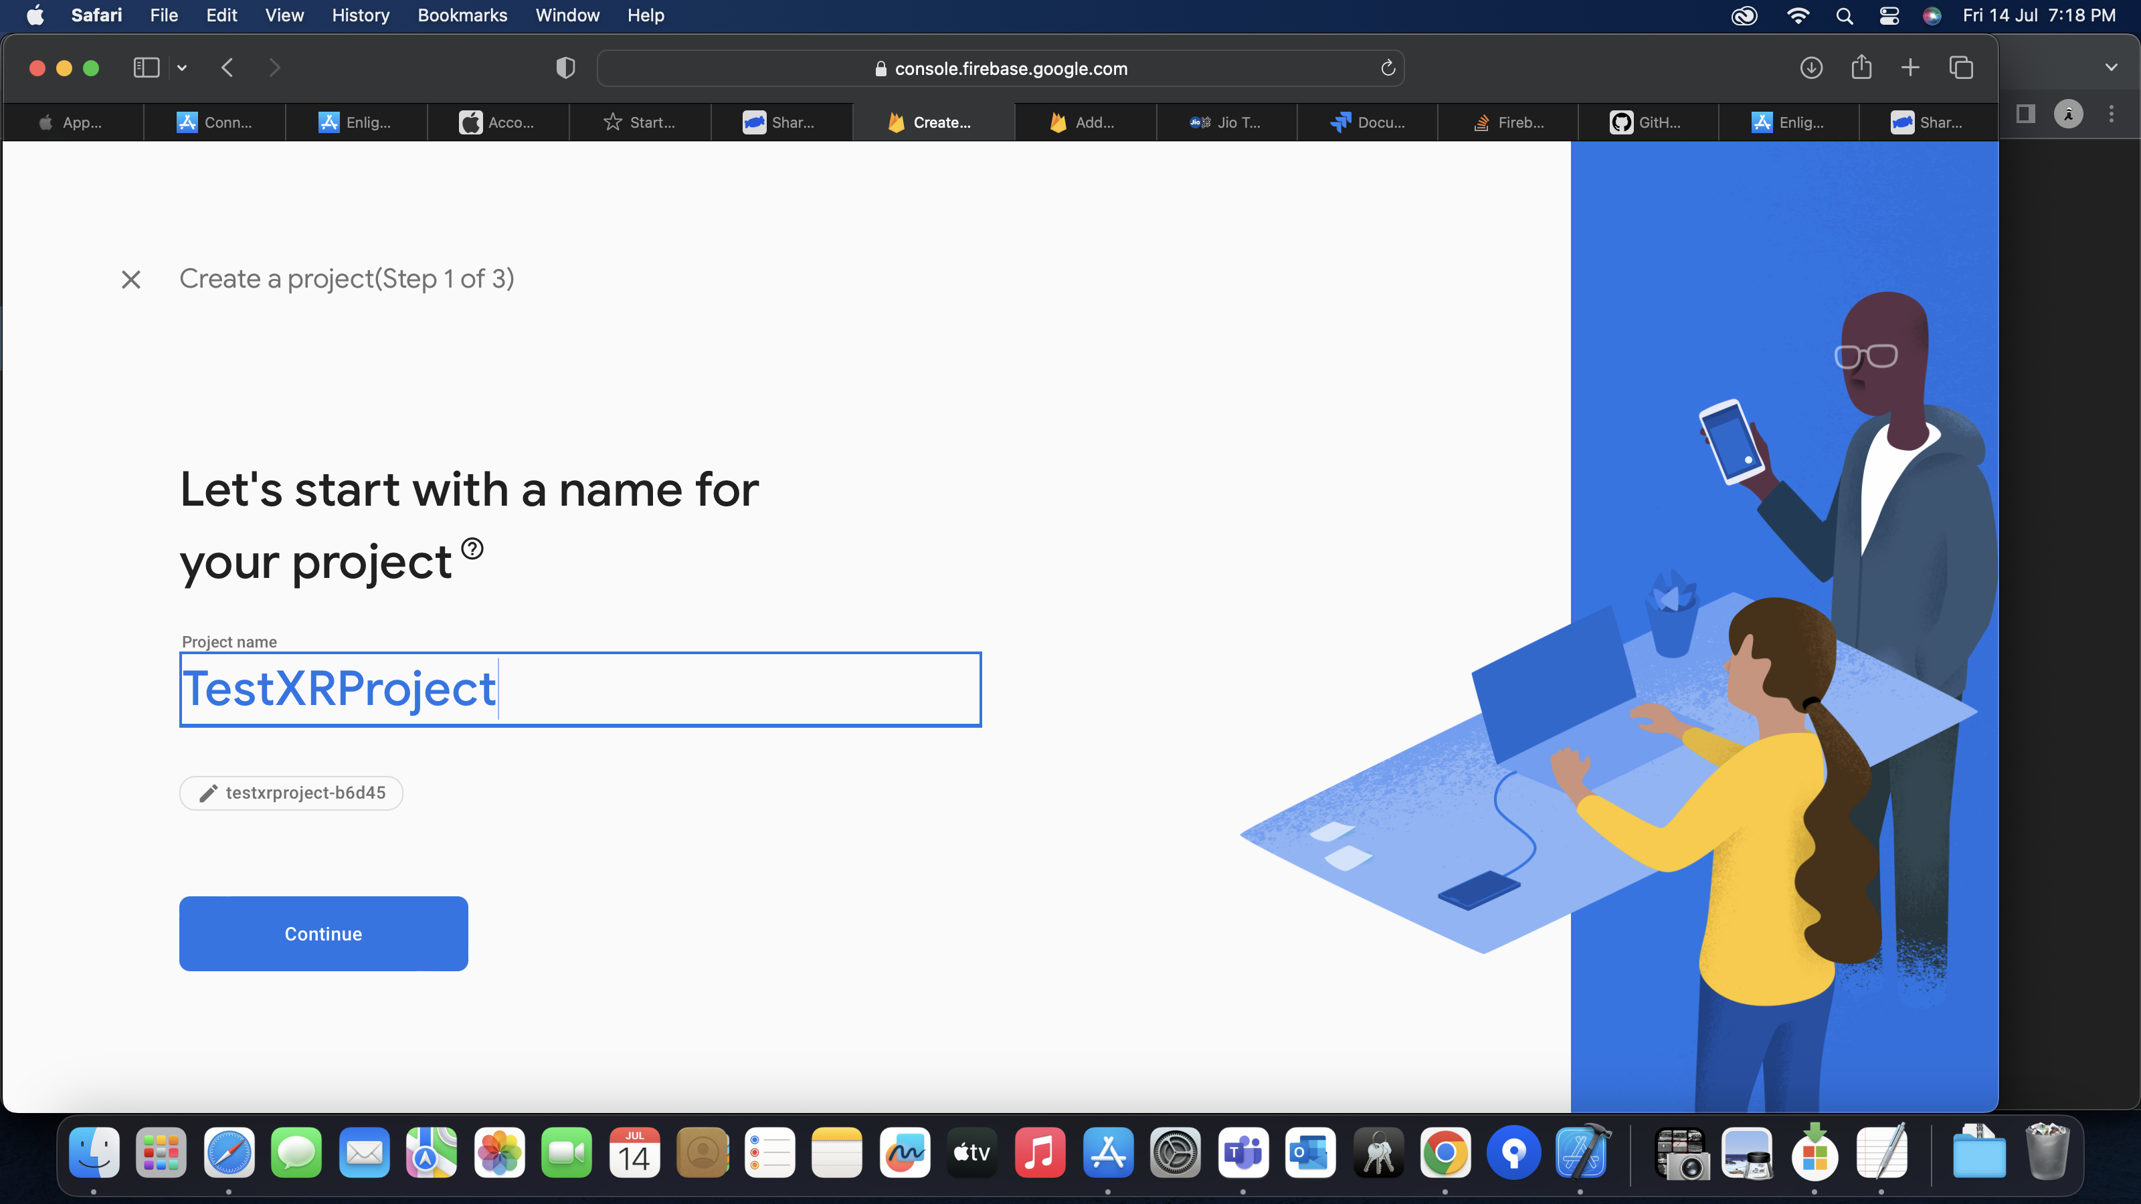This screenshot has width=2141, height=1204.
Task: Show Safari downloads list
Action: click(x=1811, y=68)
